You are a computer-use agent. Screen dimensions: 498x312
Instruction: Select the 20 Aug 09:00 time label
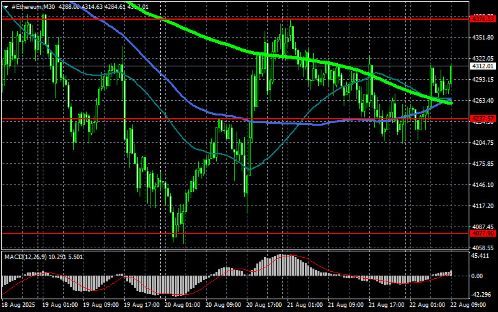pyautogui.click(x=223, y=305)
